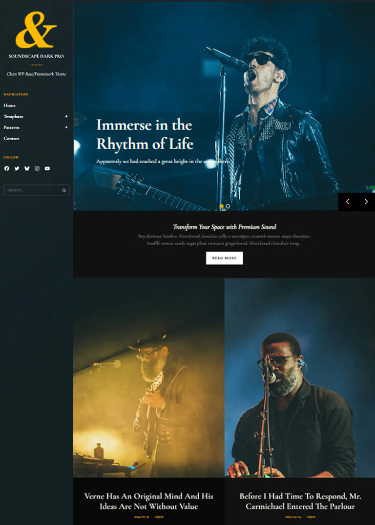Click the guitarist in yellow light thumbnail

(x=148, y=378)
